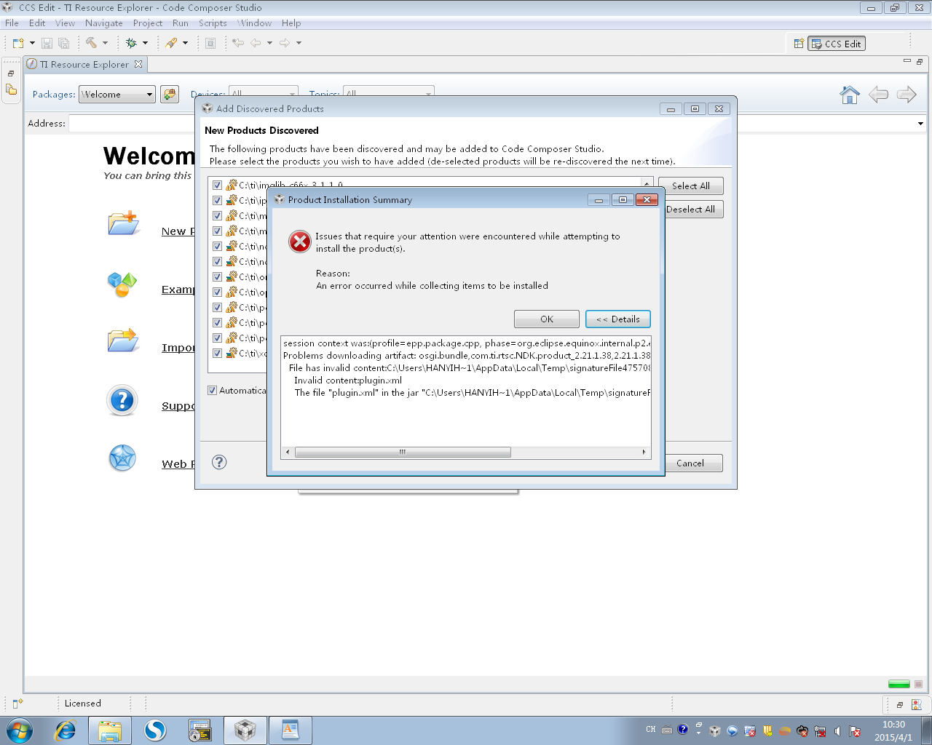The width and height of the screenshot is (932, 745).
Task: Open Windows Explorer from the taskbar
Action: [x=110, y=730]
